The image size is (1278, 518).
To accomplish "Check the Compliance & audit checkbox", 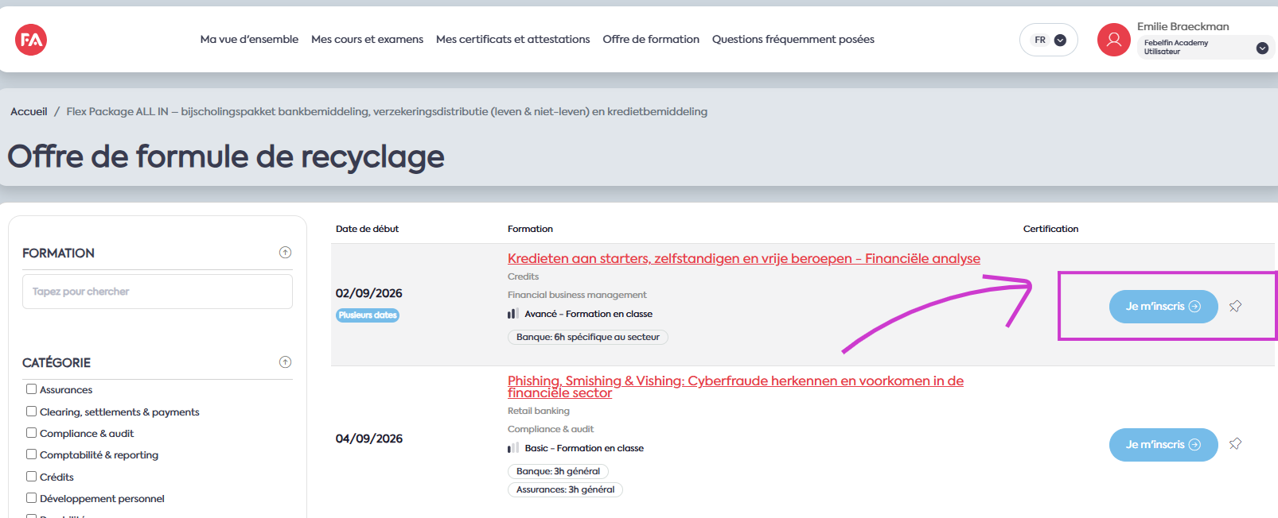I will point(31,433).
